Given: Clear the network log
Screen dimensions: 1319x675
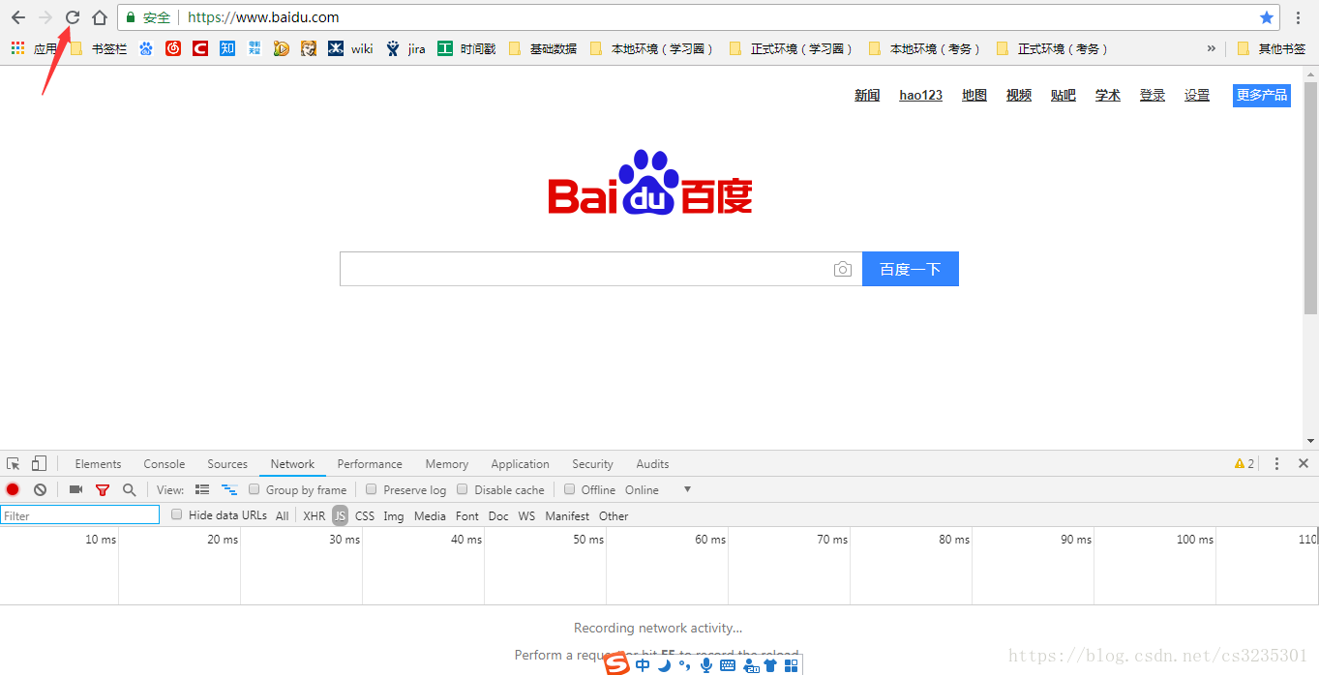Looking at the screenshot, I should click(x=40, y=490).
